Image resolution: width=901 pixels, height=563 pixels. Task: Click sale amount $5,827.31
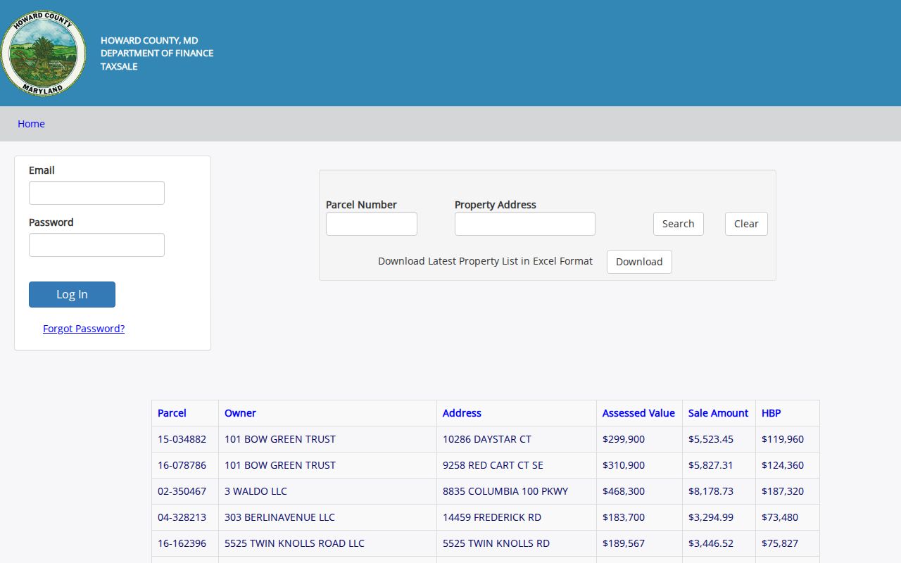coord(711,465)
